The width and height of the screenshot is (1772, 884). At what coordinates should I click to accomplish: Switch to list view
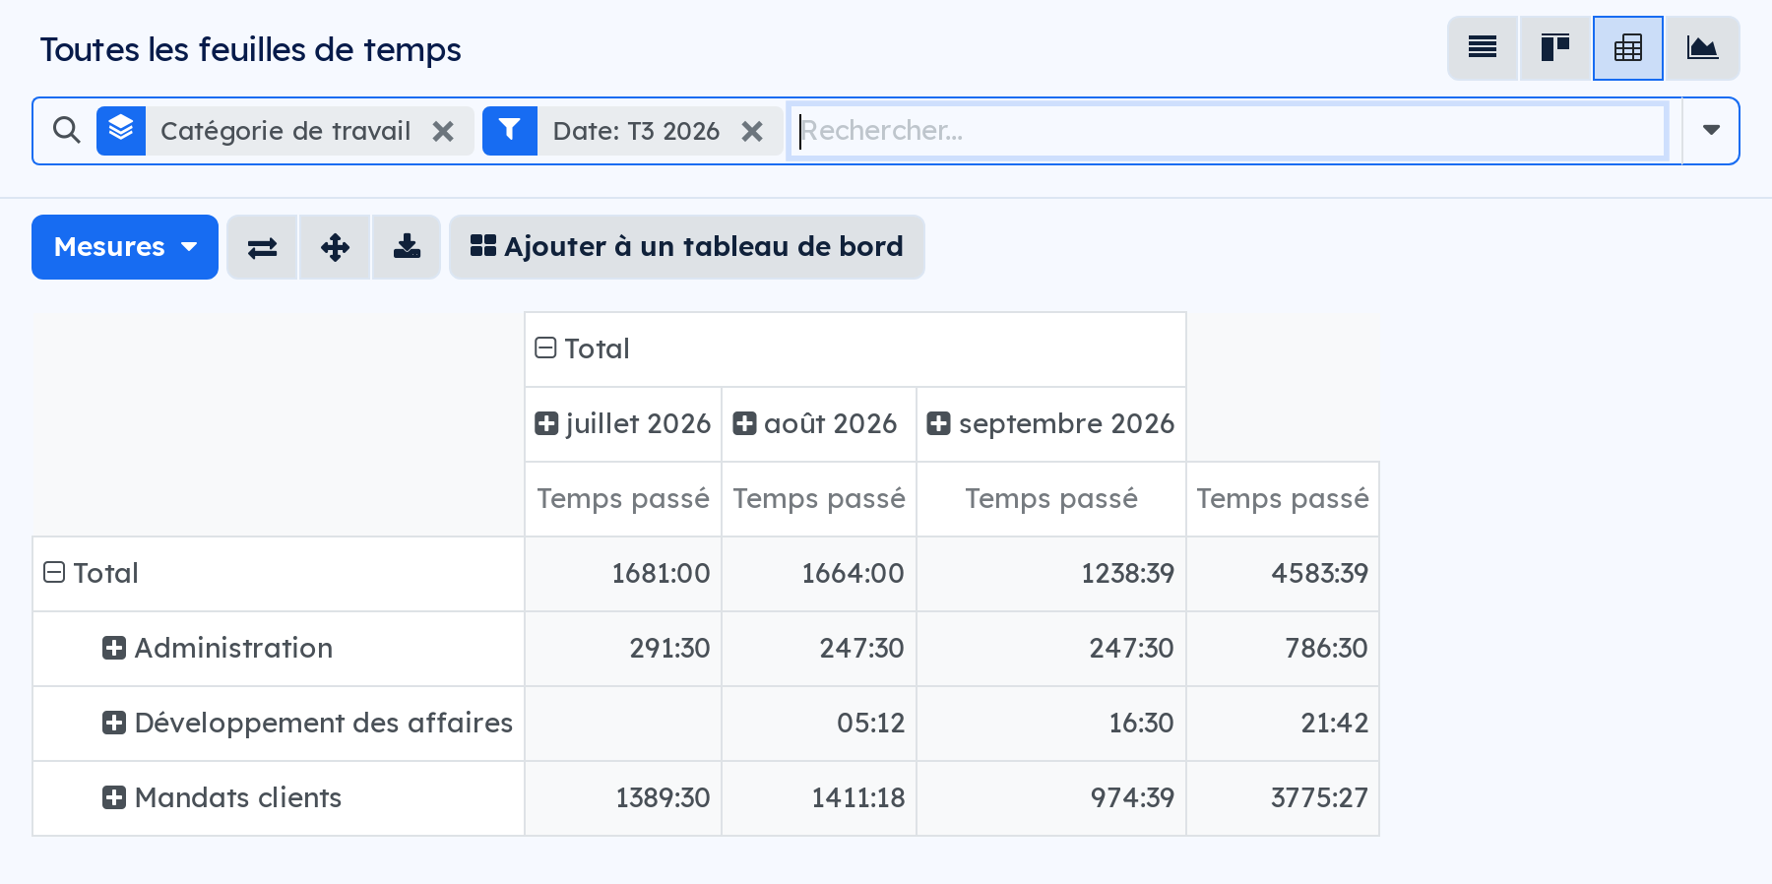(x=1483, y=47)
